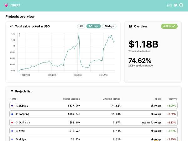Image resolution: width=188 pixels, height=141 pixels.
Task: Click the 16.08% market share cell
Action: pos(116,114)
